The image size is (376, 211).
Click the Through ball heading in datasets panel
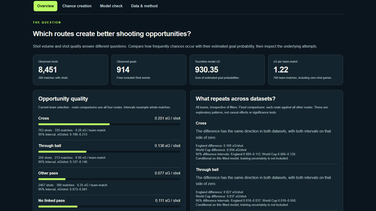pyautogui.click(x=207, y=170)
